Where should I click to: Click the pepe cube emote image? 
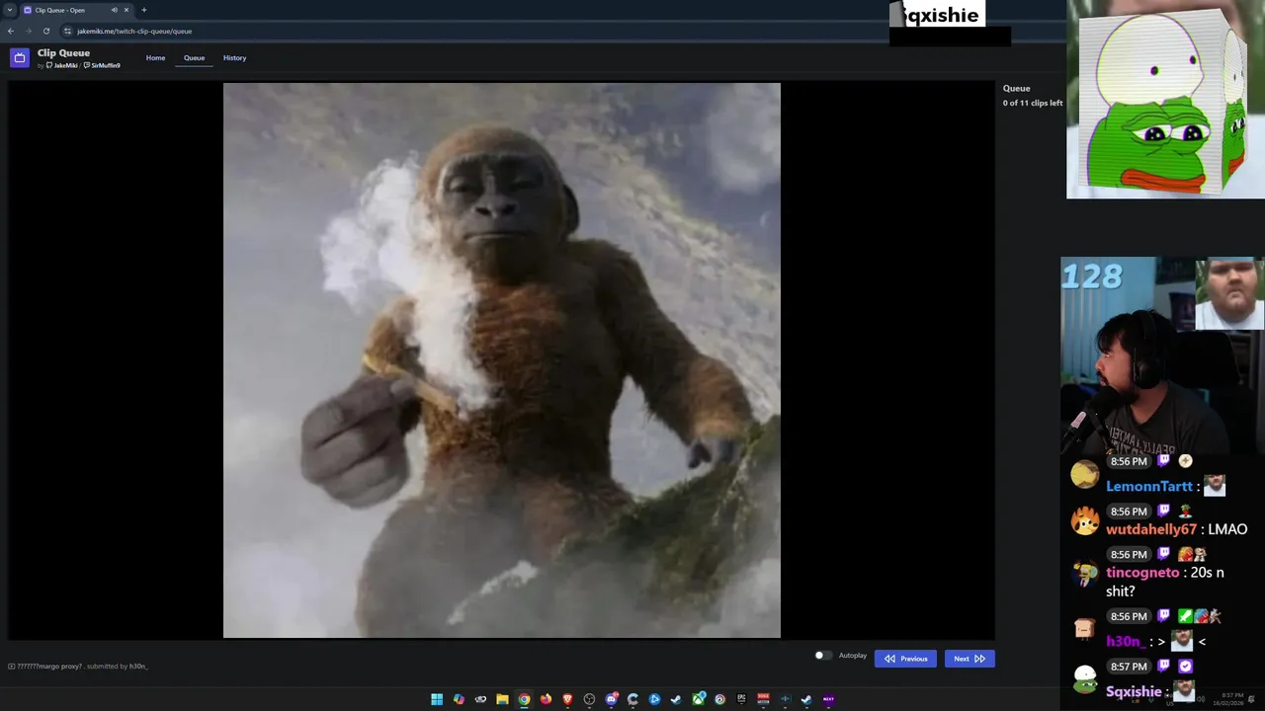[x=1165, y=100]
